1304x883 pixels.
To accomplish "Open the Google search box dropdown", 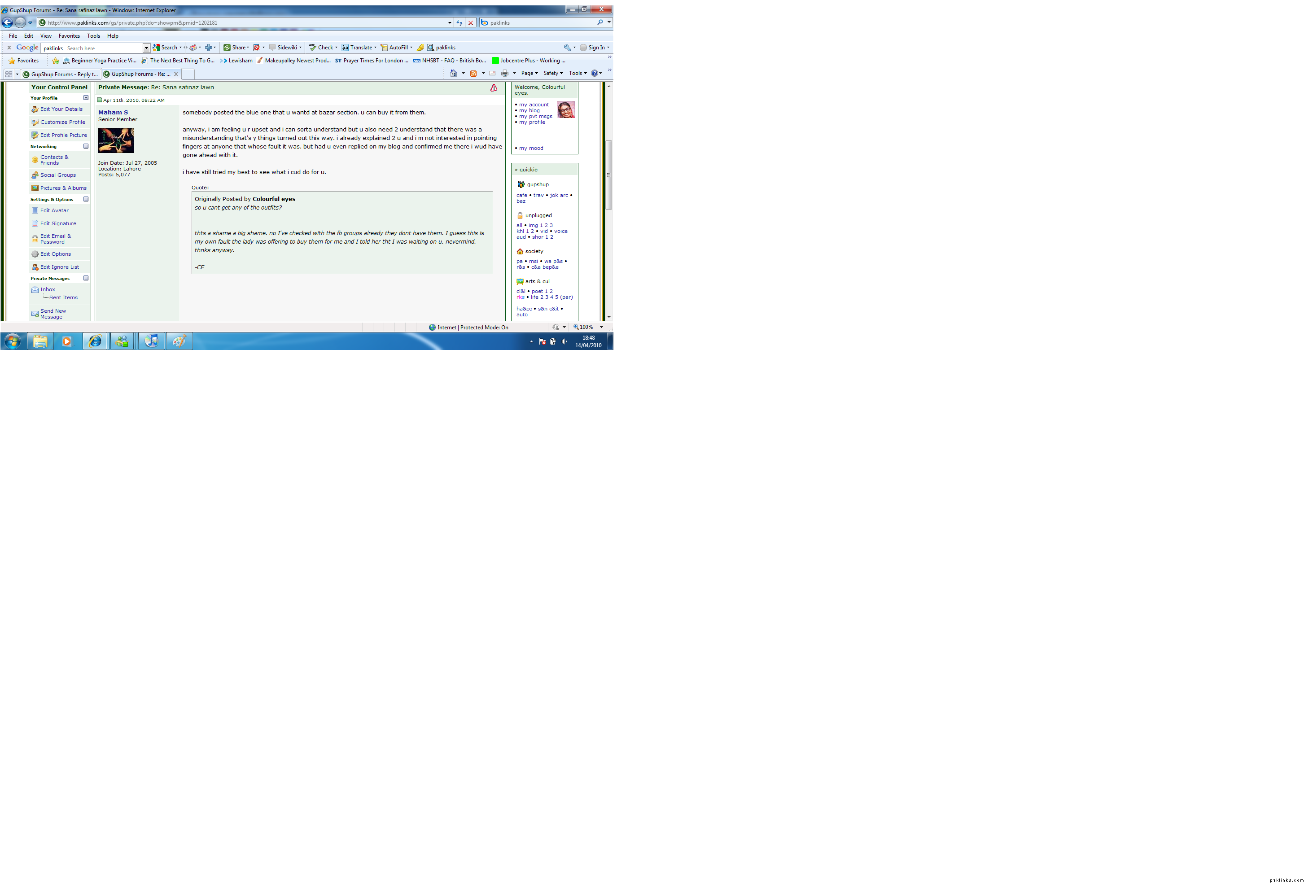I will pyautogui.click(x=146, y=48).
